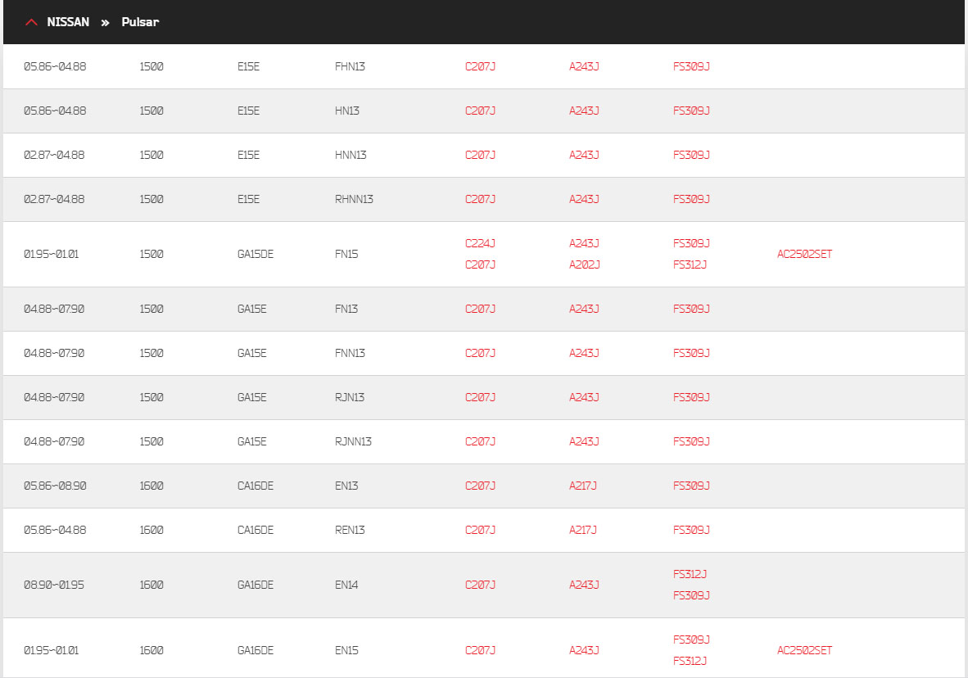Open C207J link in EN14 row
This screenshot has height=678, width=968.
[480, 585]
